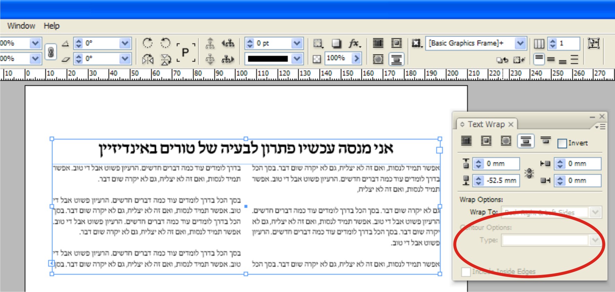Viewport: 615px width, 292px height.
Task: Close the Text Wrap tab
Action: 511,124
